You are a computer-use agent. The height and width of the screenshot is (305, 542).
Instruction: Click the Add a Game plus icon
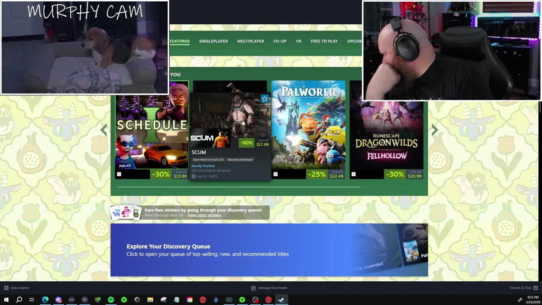pos(6,288)
